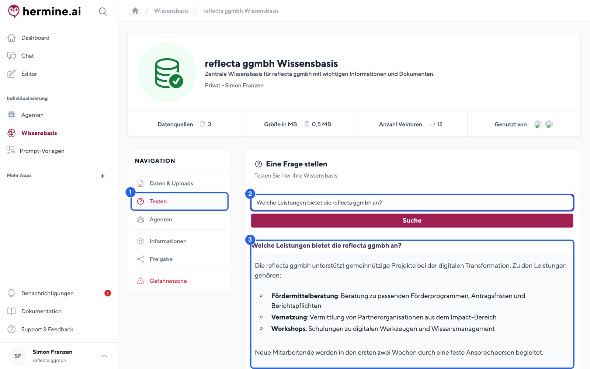Click the Support question mark icon
Image resolution: width=590 pixels, height=369 pixels.
coord(11,329)
